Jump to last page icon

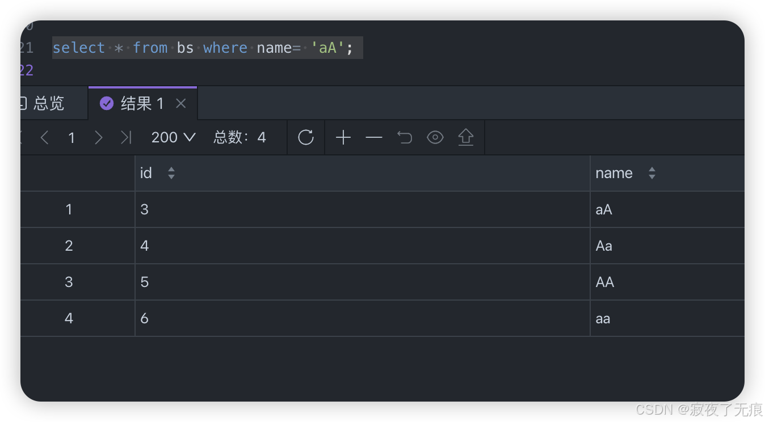pos(126,137)
